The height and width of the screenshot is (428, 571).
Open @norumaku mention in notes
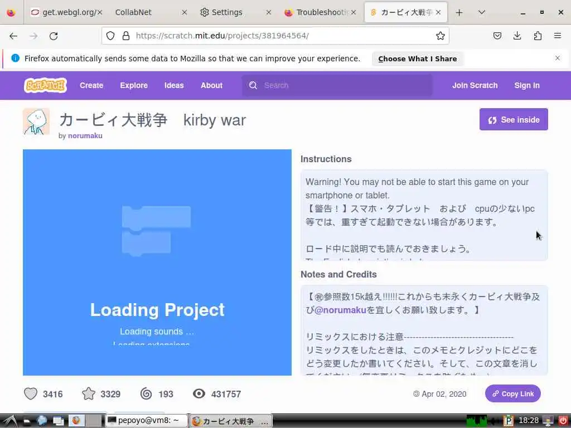[x=340, y=310]
